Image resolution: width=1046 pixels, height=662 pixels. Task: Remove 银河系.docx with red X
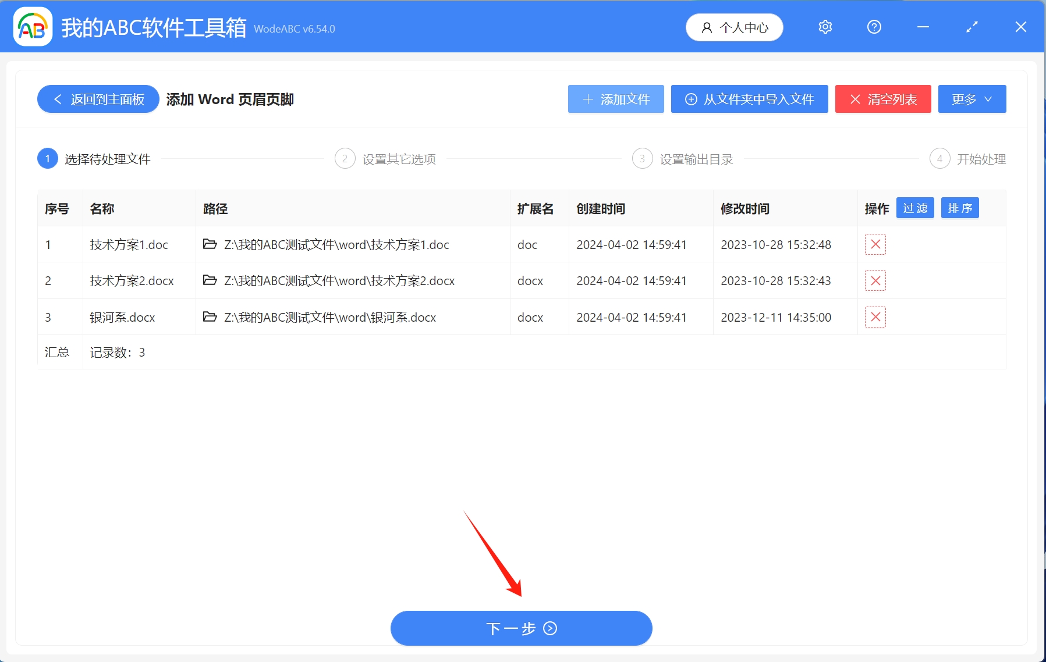875,317
